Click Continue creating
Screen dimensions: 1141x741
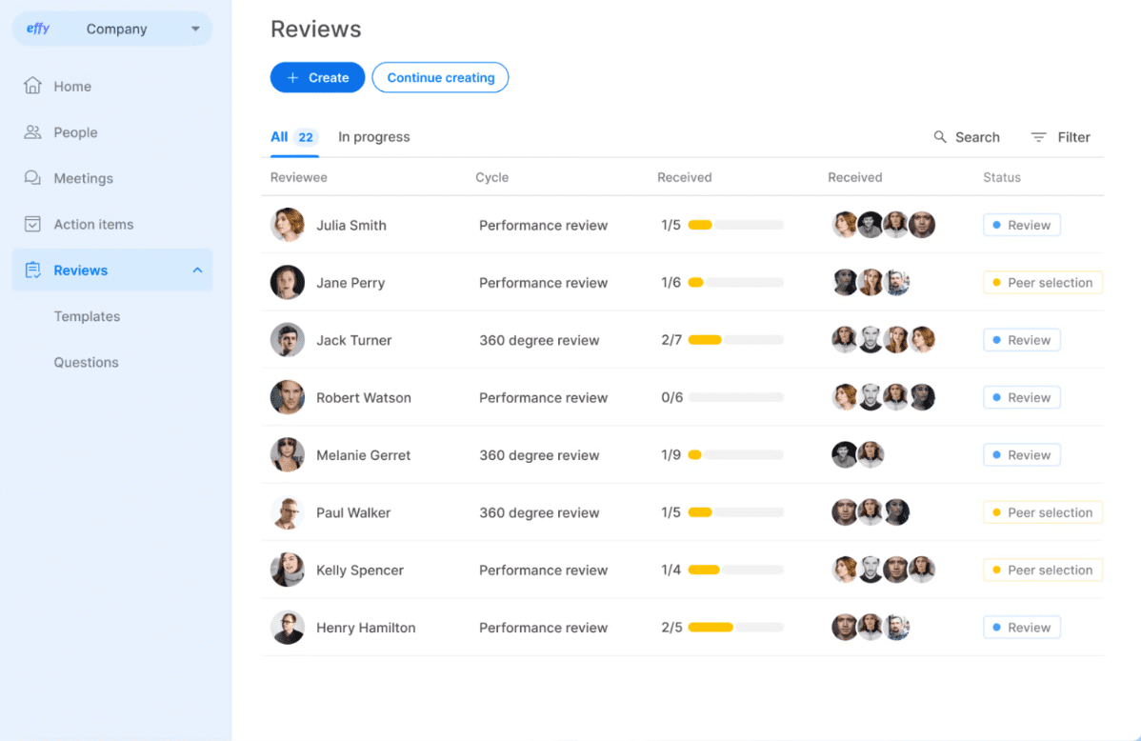tap(440, 77)
